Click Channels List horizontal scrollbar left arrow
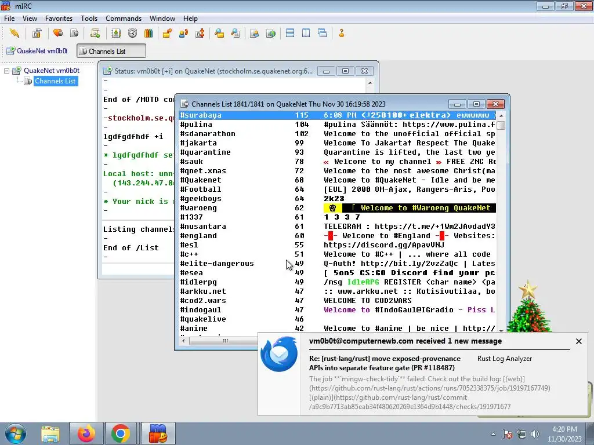 tap(183, 341)
